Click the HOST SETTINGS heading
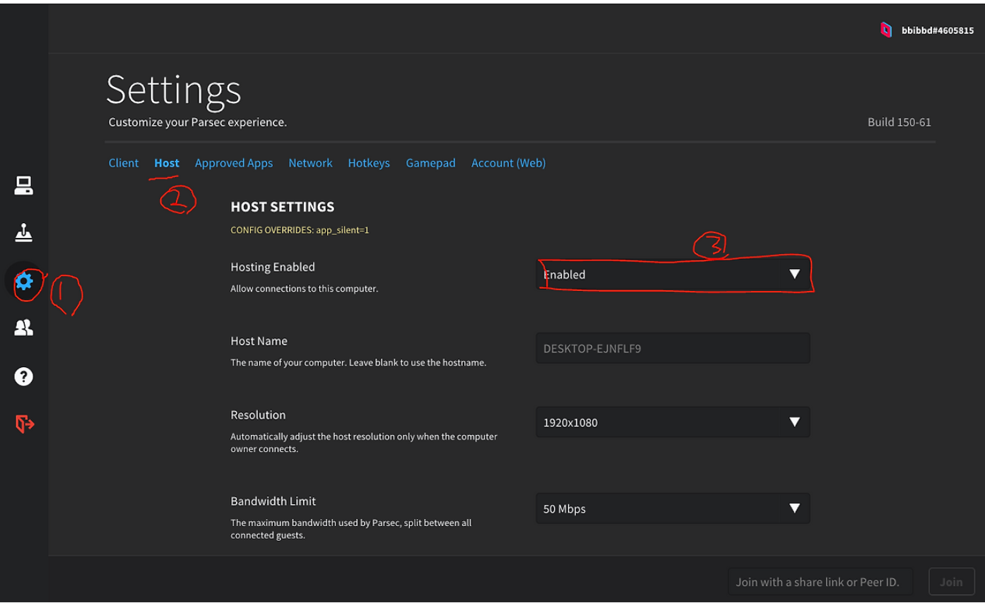 (x=283, y=207)
